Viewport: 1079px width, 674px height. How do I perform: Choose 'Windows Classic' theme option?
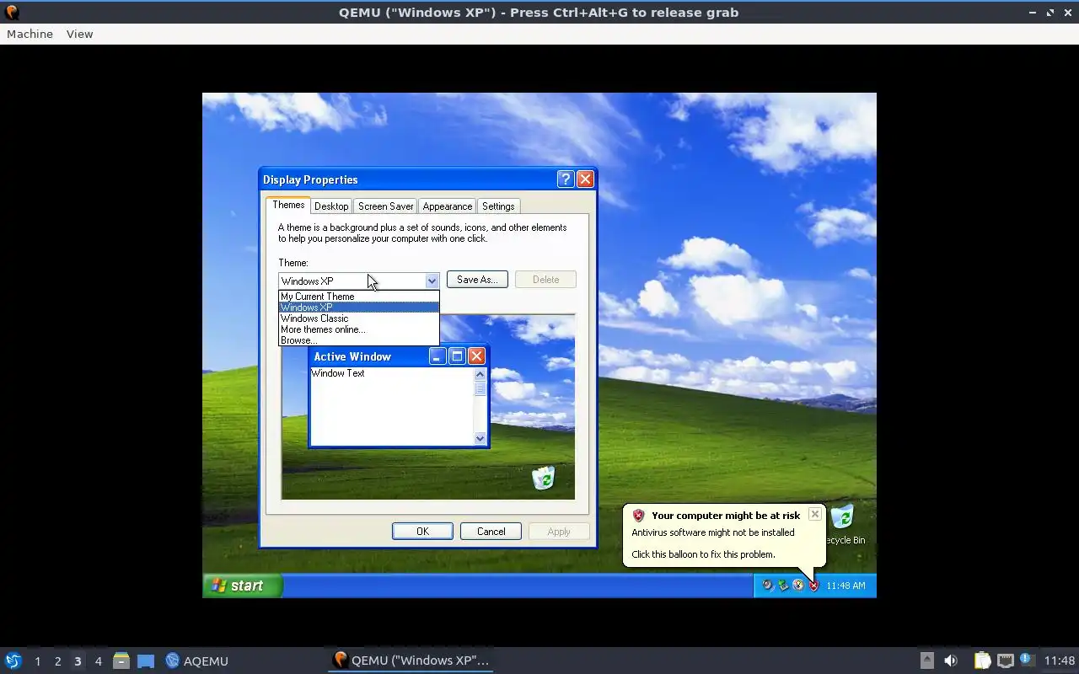[x=359, y=318]
